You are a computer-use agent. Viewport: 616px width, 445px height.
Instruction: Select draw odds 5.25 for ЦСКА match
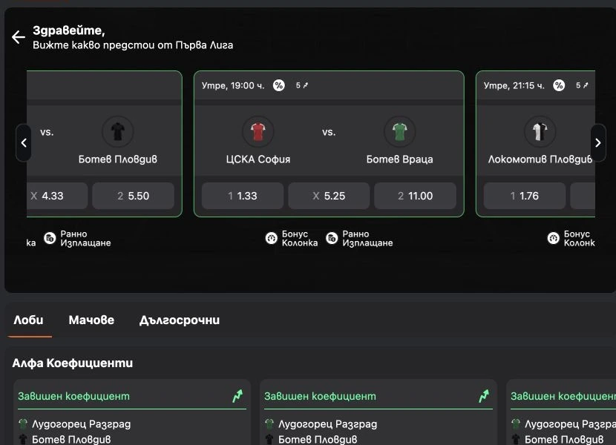pos(329,196)
